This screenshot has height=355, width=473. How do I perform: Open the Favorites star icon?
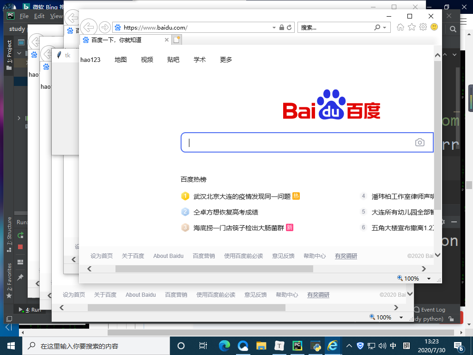pyautogui.click(x=412, y=27)
